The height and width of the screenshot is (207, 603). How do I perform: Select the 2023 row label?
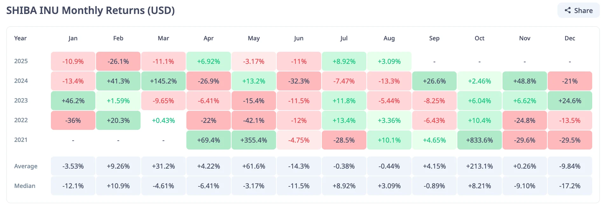(21, 100)
